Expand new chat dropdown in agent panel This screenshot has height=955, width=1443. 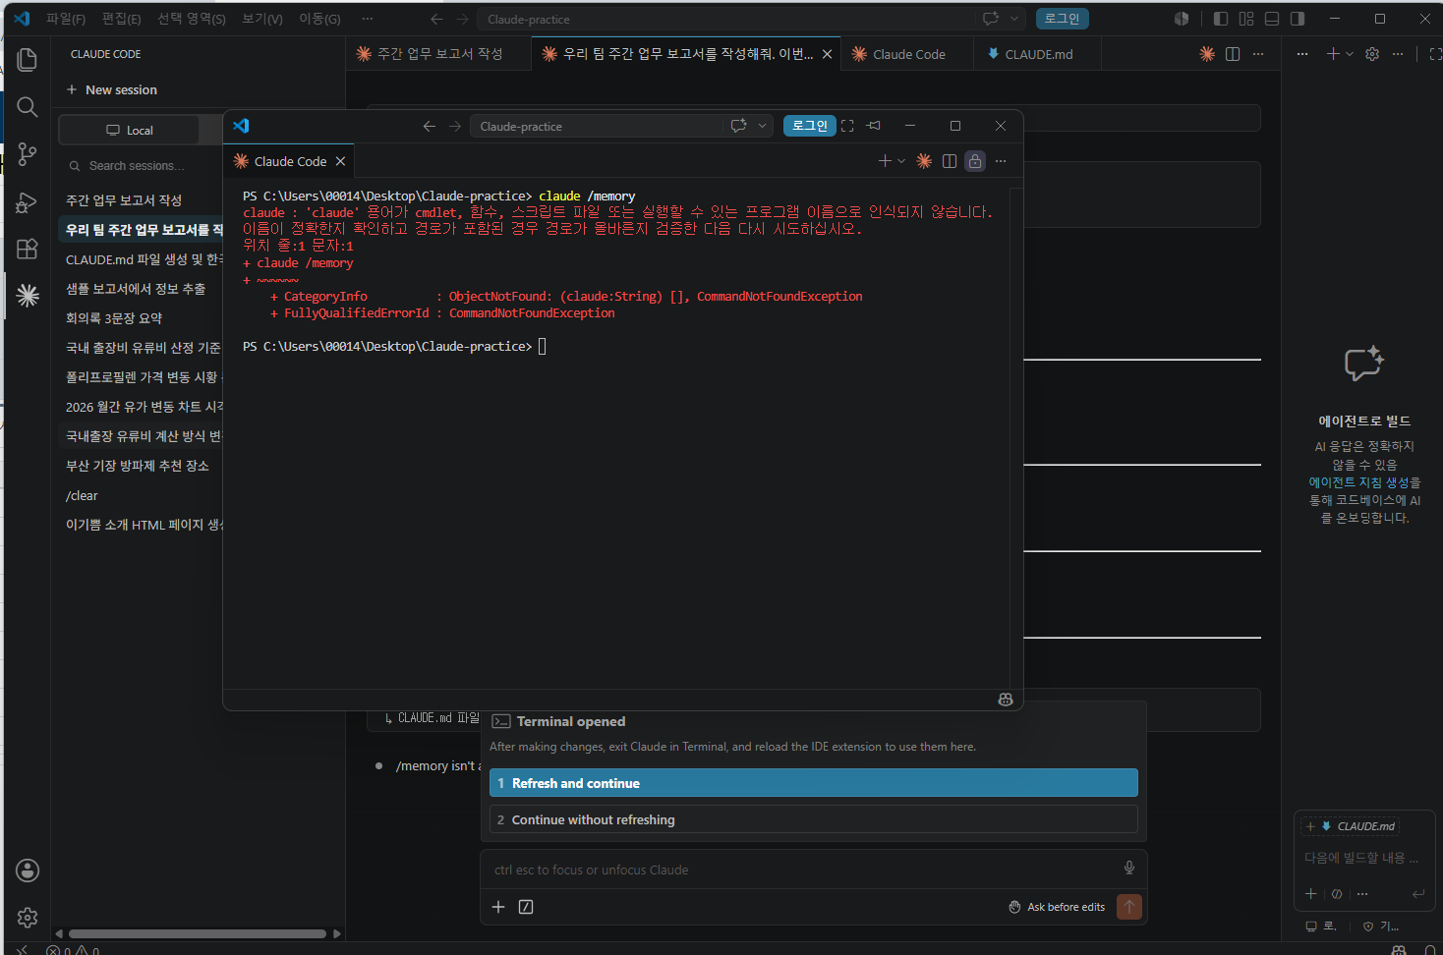[x=1350, y=54]
